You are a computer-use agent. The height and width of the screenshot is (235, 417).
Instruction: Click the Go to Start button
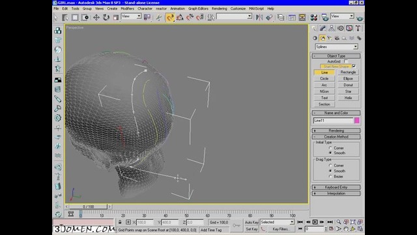coord(300,222)
